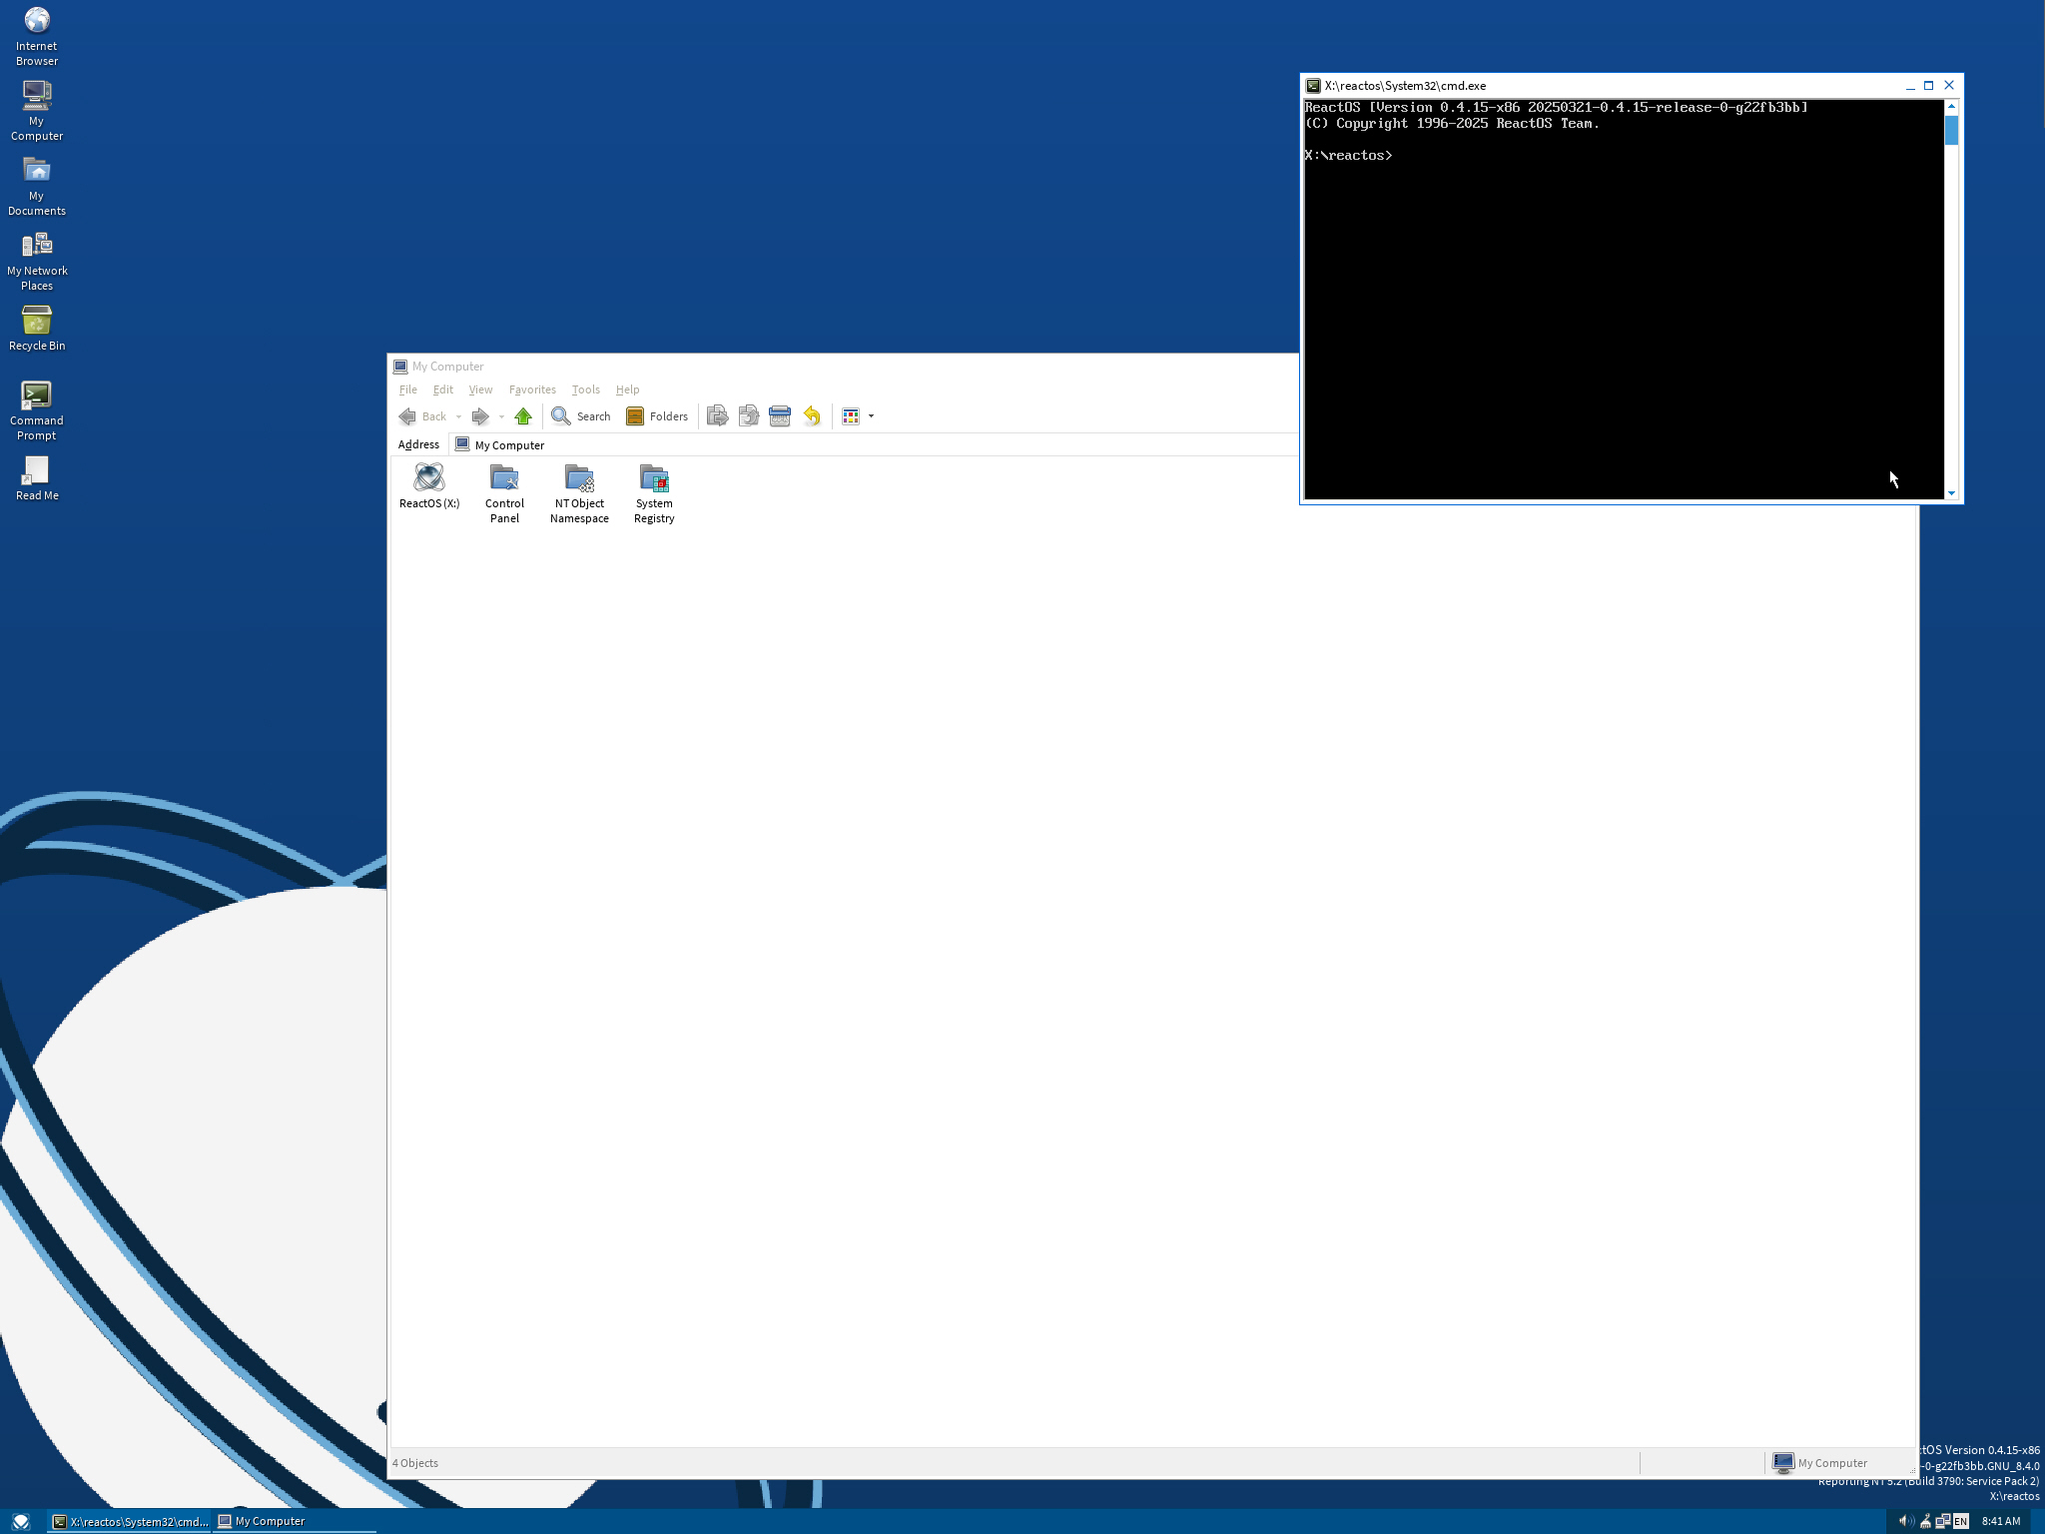Click the Undo arrow toolbar icon
2045x1534 pixels.
(x=811, y=415)
